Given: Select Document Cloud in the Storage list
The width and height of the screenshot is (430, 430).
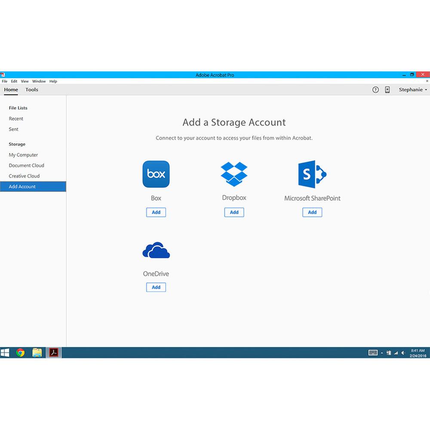Looking at the screenshot, I should pyautogui.click(x=27, y=166).
